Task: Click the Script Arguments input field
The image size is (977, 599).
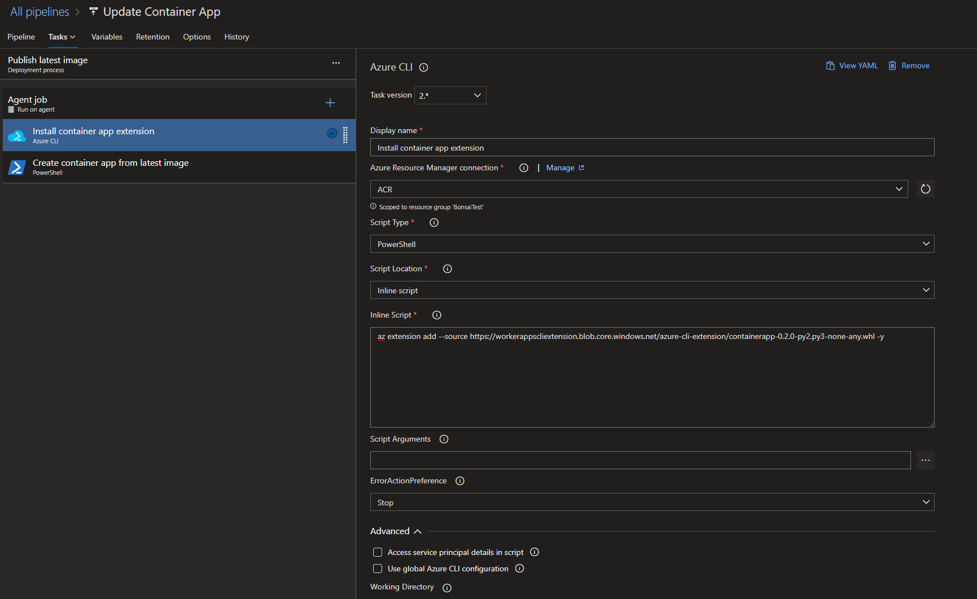Action: click(x=641, y=460)
